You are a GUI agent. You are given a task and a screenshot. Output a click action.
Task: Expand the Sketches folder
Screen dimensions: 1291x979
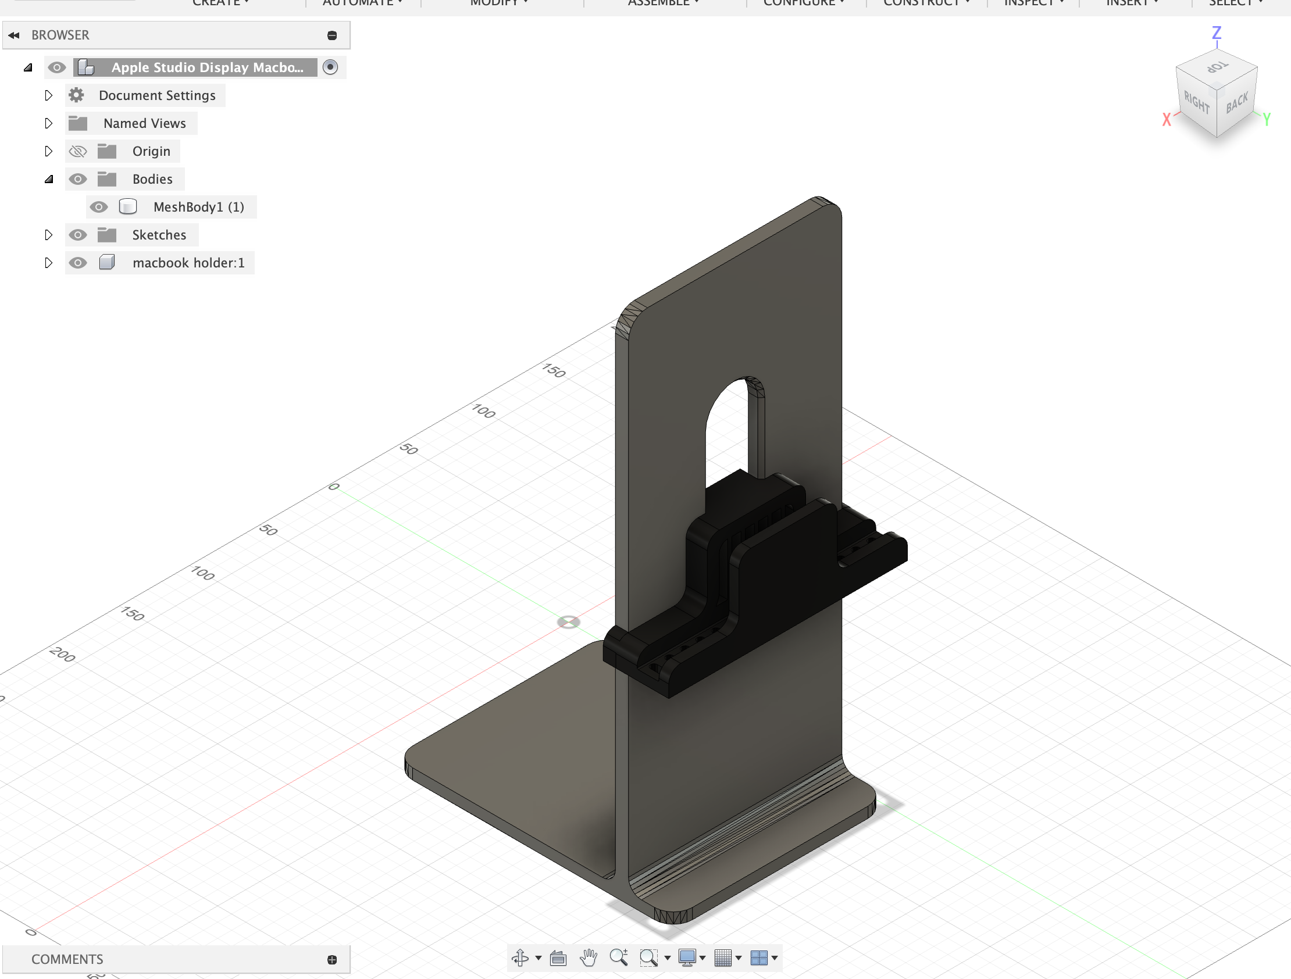pyautogui.click(x=48, y=234)
